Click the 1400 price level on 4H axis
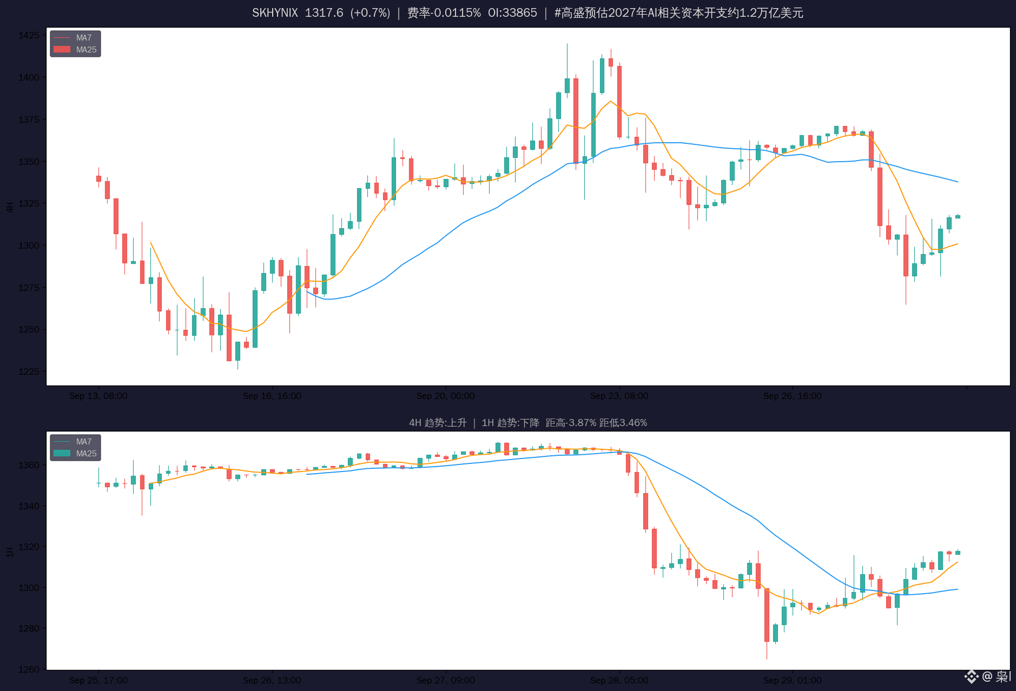Viewport: 1016px width, 691px height. coord(29,77)
